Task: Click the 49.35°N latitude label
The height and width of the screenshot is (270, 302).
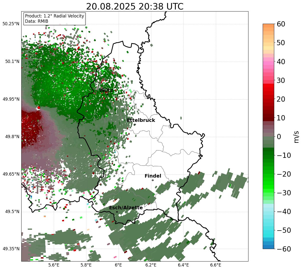Action: (x=11, y=249)
